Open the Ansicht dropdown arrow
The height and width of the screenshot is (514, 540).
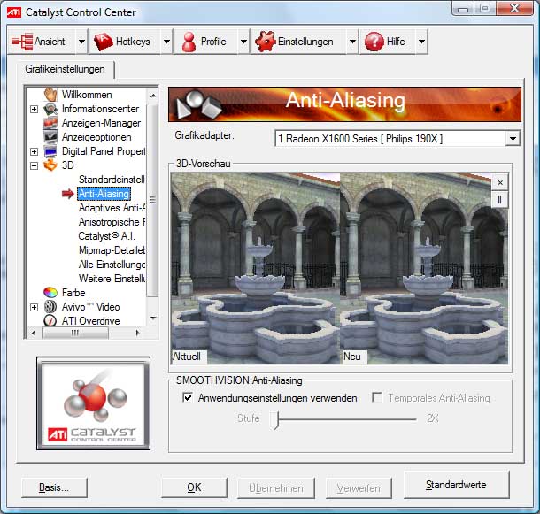point(81,42)
